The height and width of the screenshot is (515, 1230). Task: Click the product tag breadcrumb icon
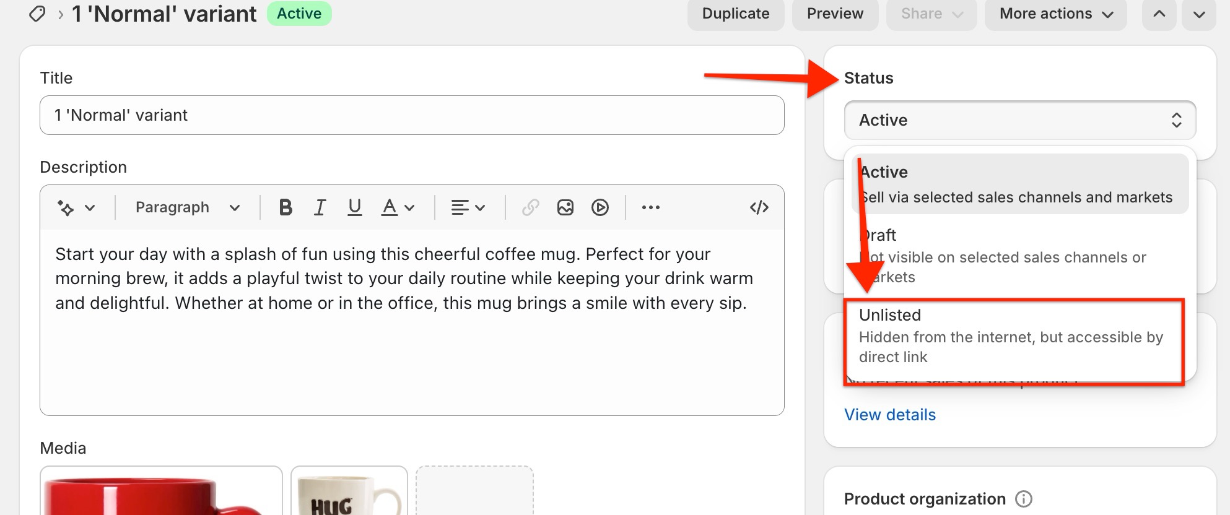click(37, 14)
